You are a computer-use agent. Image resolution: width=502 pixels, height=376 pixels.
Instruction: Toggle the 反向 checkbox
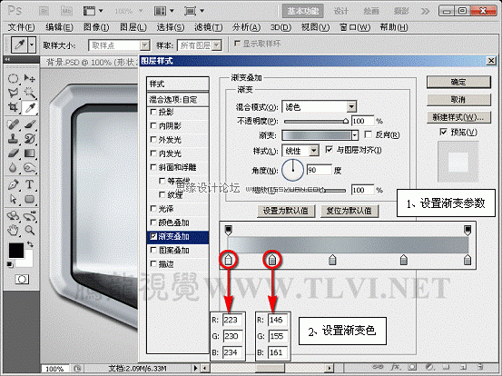pyautogui.click(x=369, y=134)
